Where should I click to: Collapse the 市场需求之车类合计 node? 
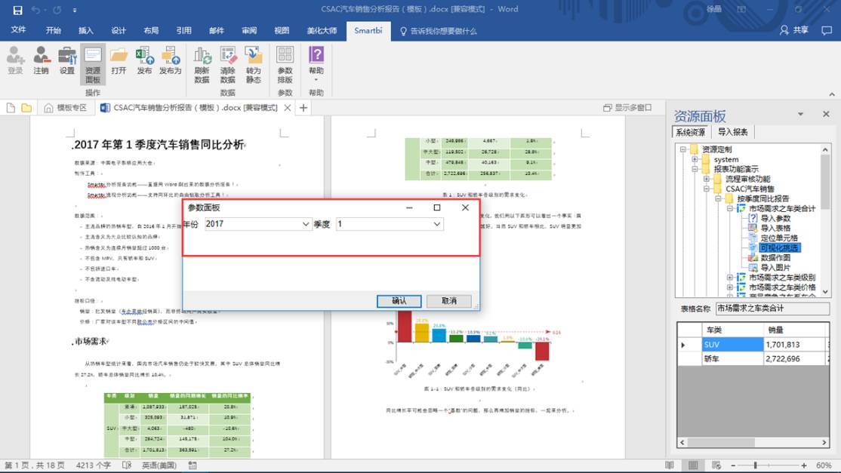(730, 208)
